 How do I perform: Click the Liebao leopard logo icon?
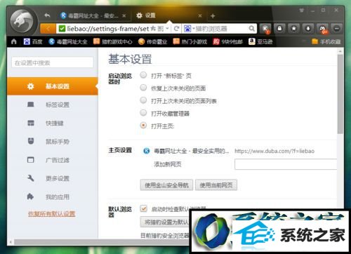tap(23, 22)
